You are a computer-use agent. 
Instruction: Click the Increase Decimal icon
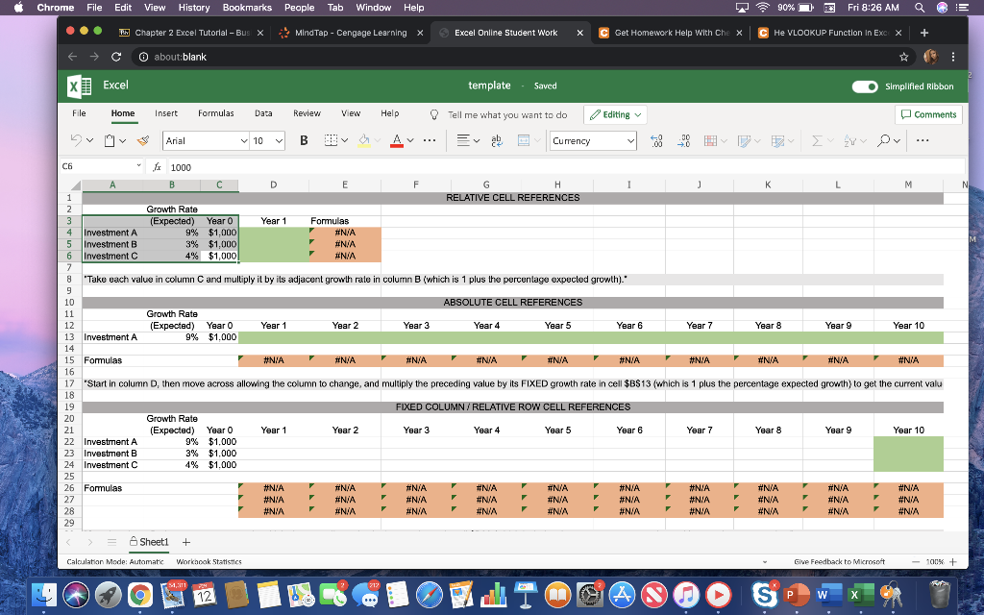point(658,140)
